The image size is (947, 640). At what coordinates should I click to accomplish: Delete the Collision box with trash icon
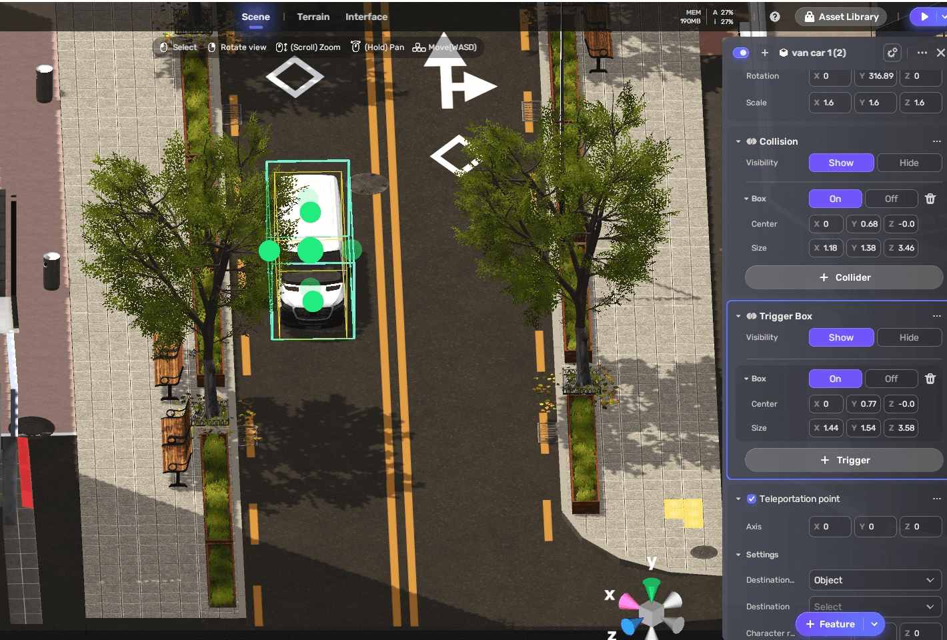(x=930, y=199)
